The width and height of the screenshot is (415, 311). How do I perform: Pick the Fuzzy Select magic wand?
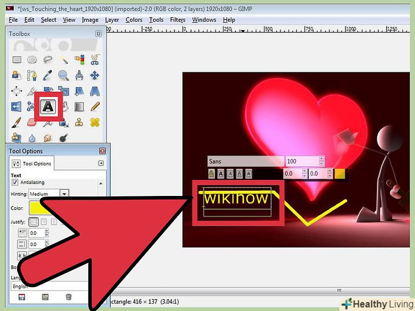tap(63, 59)
